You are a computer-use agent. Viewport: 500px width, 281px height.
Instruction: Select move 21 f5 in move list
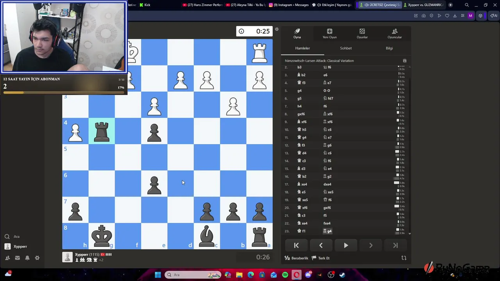pos(325,215)
